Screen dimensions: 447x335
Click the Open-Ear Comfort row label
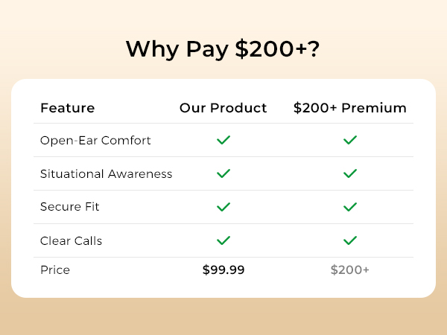coord(95,141)
